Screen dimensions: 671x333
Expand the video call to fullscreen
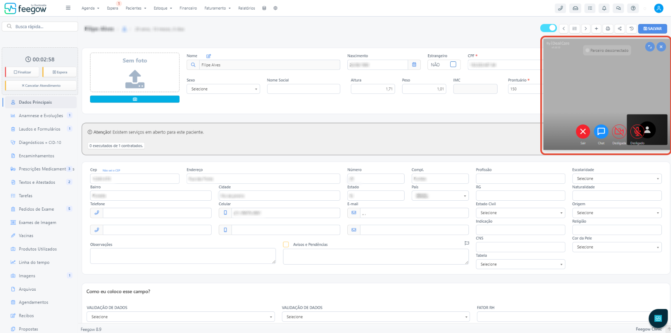point(650,47)
